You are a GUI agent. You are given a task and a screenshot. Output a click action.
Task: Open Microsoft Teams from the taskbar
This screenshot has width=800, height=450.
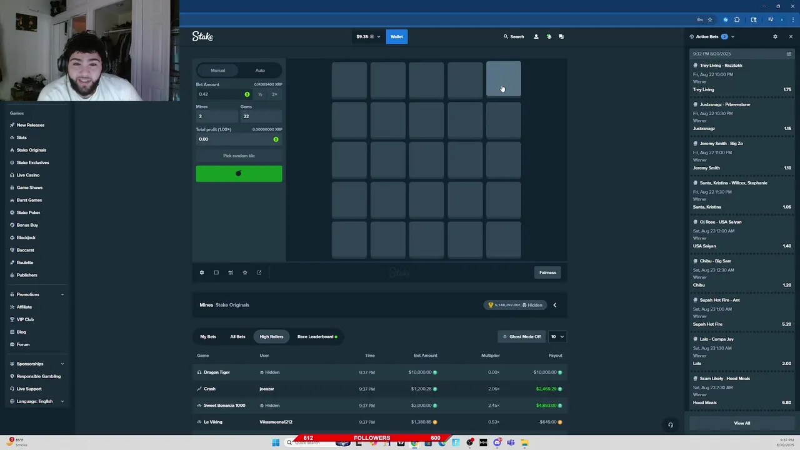click(511, 442)
